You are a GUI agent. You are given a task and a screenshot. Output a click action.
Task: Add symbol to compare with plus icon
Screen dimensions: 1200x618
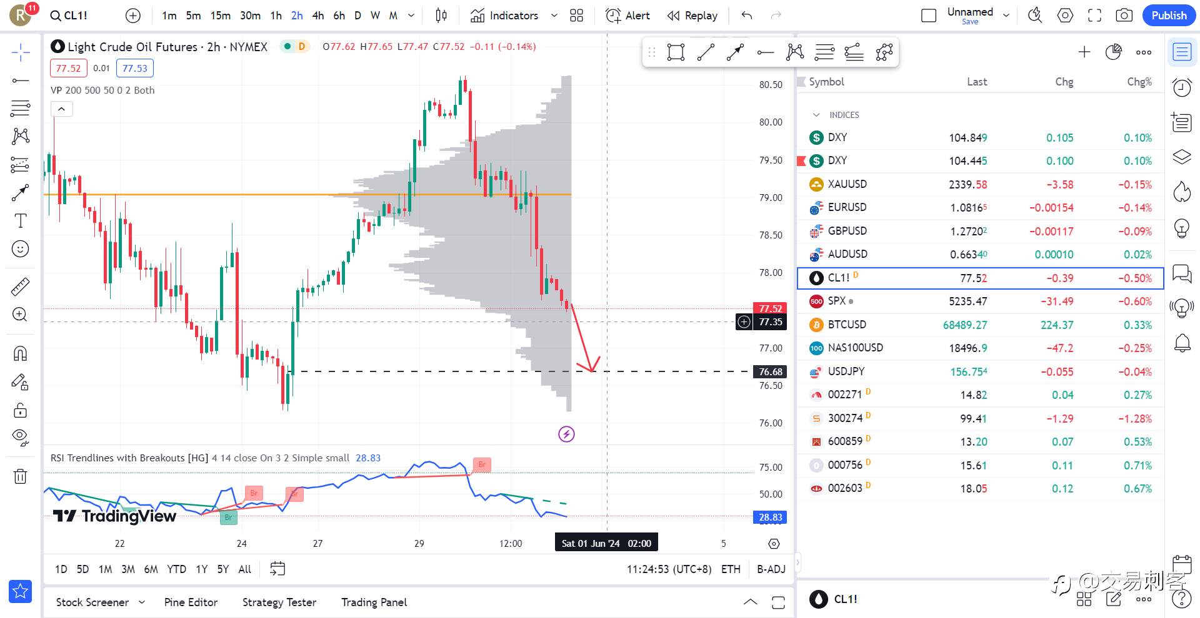coord(133,16)
